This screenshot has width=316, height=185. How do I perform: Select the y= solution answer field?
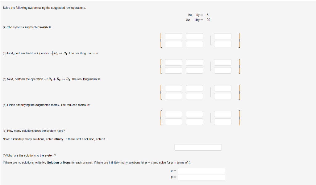[x=201, y=177]
